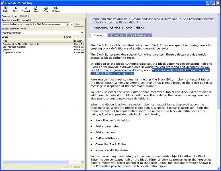The image size is (221, 171).
Task: Click the 'Overview of the Block Editor' heading
Action: click(x=117, y=28)
